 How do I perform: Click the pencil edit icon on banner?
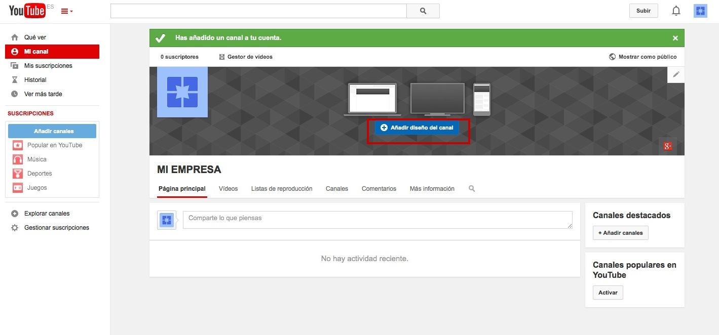point(675,74)
